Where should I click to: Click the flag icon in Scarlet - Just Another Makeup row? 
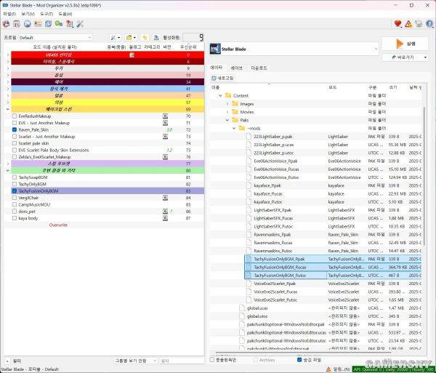(x=165, y=137)
